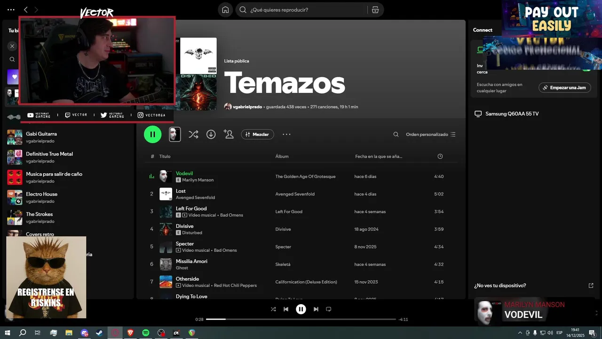Open the now-playing cover preview next to pause
Image resolution: width=602 pixels, height=339 pixels.
(175, 134)
